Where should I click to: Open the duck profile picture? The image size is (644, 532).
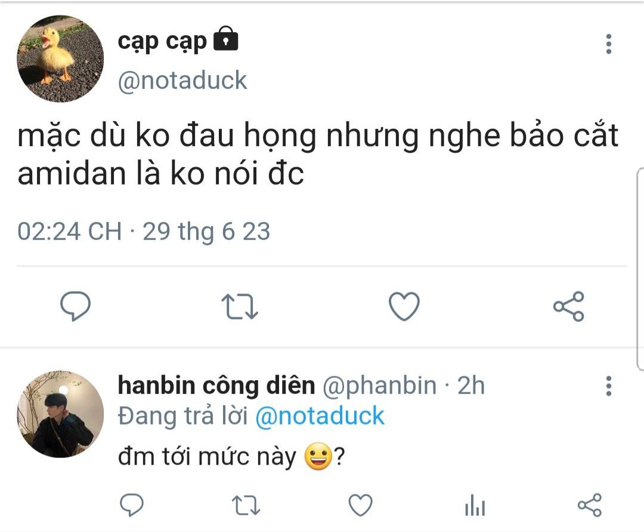click(x=60, y=59)
